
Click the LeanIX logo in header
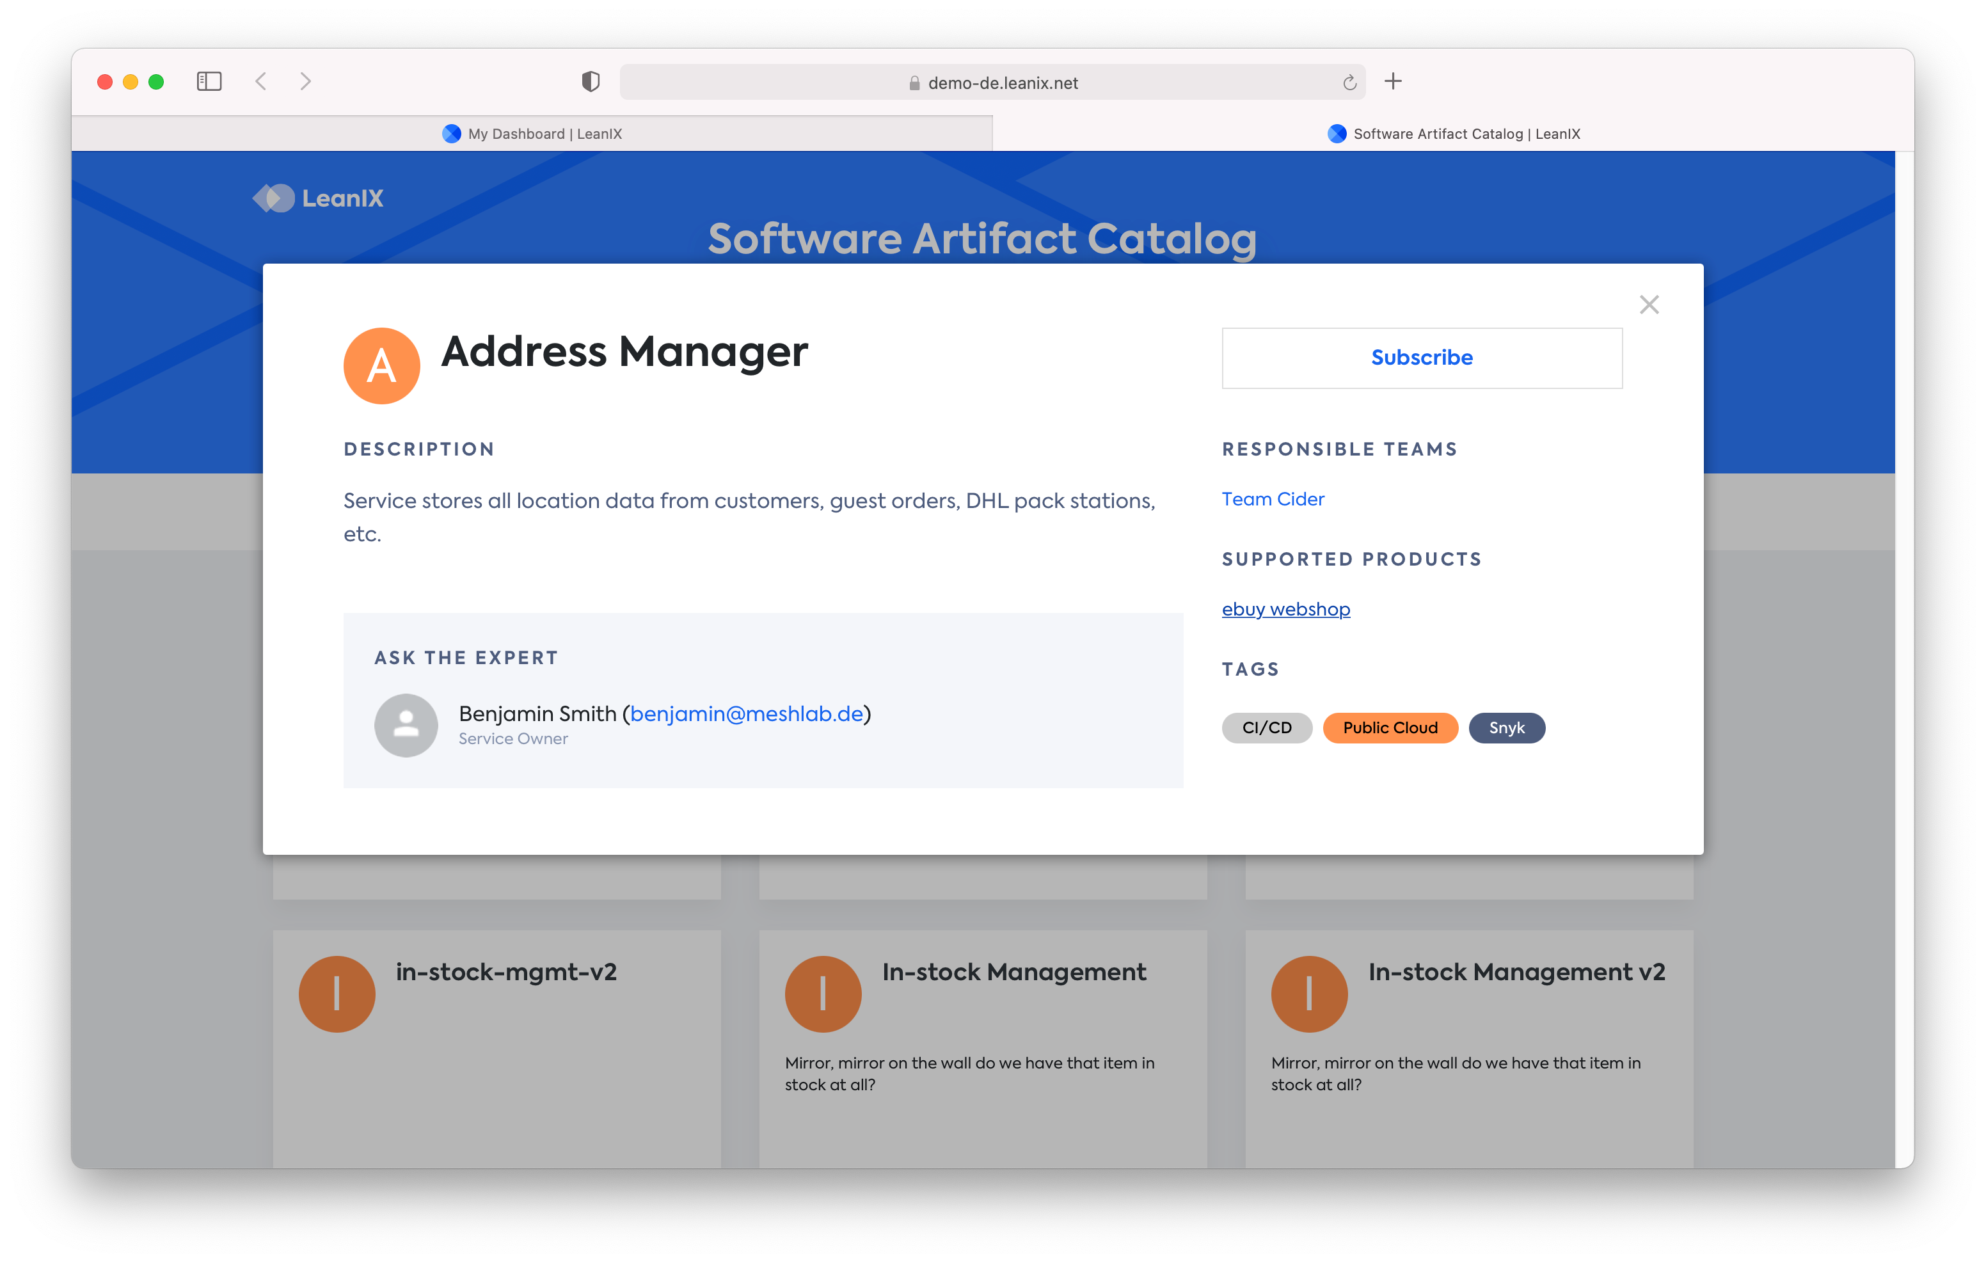[319, 198]
